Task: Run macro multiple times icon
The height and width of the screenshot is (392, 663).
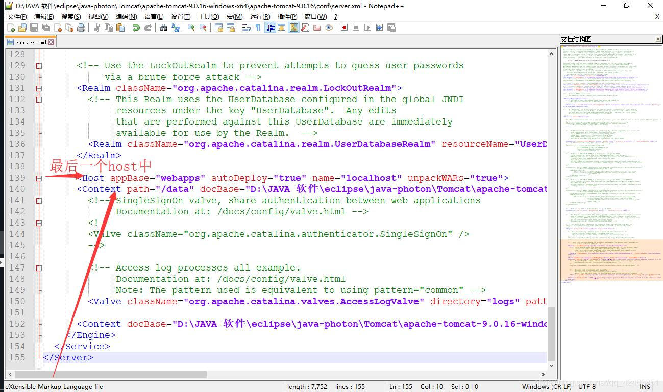Action: (x=379, y=28)
